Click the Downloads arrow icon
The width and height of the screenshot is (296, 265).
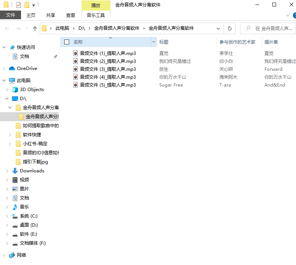[15, 171]
